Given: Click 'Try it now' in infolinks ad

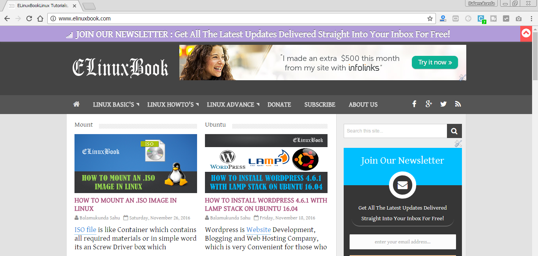Looking at the screenshot, I should pos(435,62).
